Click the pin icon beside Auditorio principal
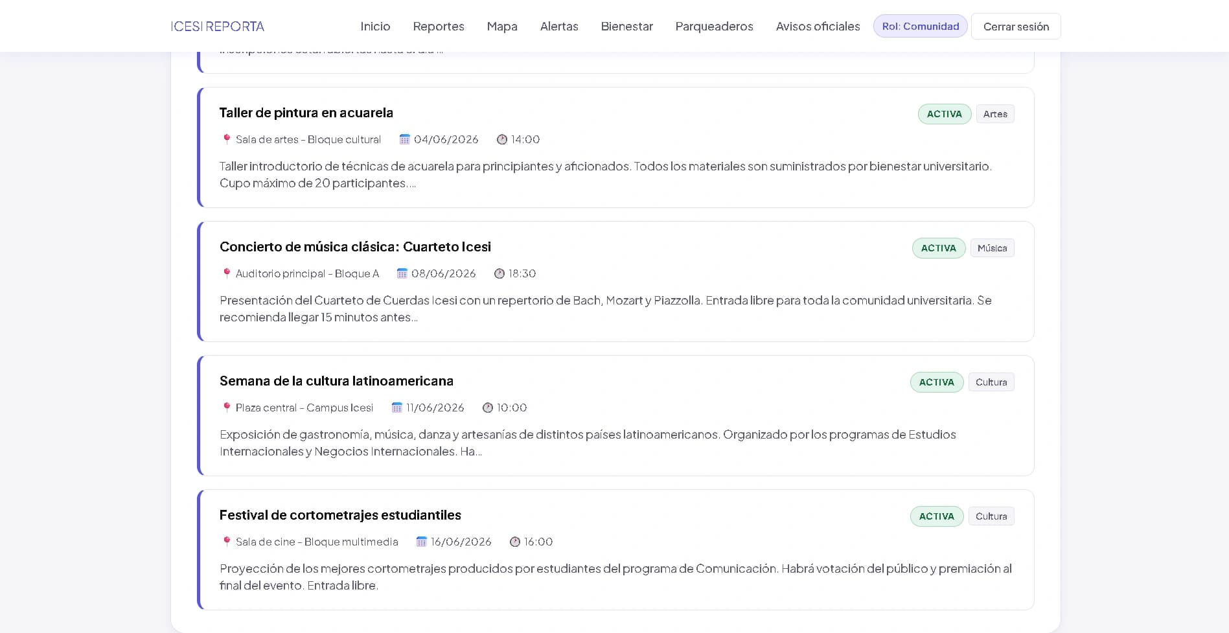Screen dimensions: 1229x633 pos(227,273)
